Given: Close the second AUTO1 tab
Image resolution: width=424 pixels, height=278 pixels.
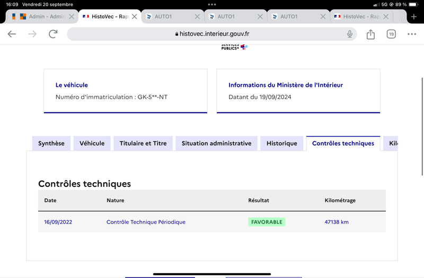Looking at the screenshot, I should (x=260, y=17).
